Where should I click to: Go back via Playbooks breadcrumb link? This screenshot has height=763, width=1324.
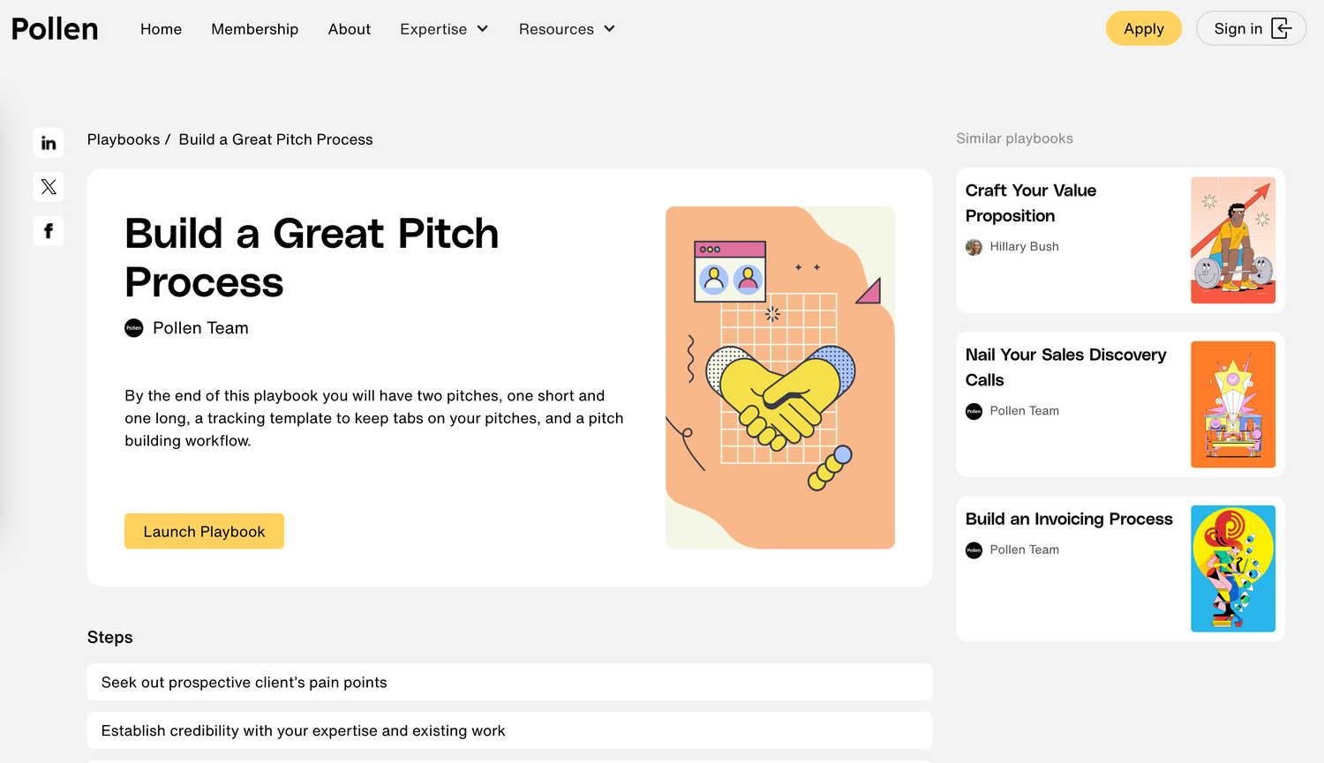click(124, 139)
